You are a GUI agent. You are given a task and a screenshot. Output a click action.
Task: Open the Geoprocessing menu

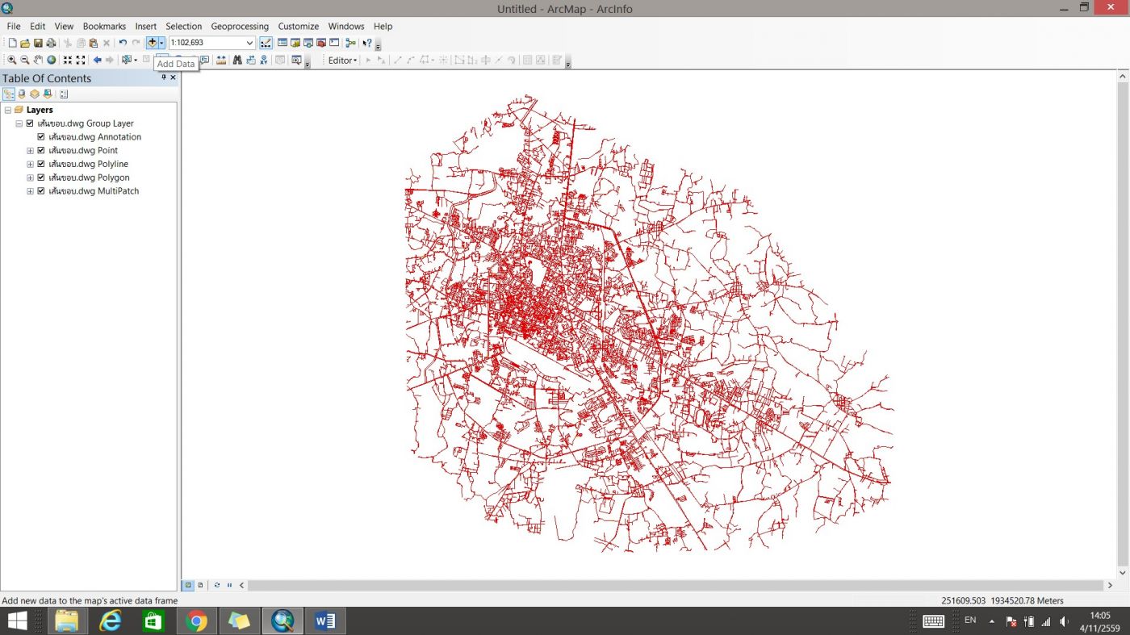pos(239,27)
